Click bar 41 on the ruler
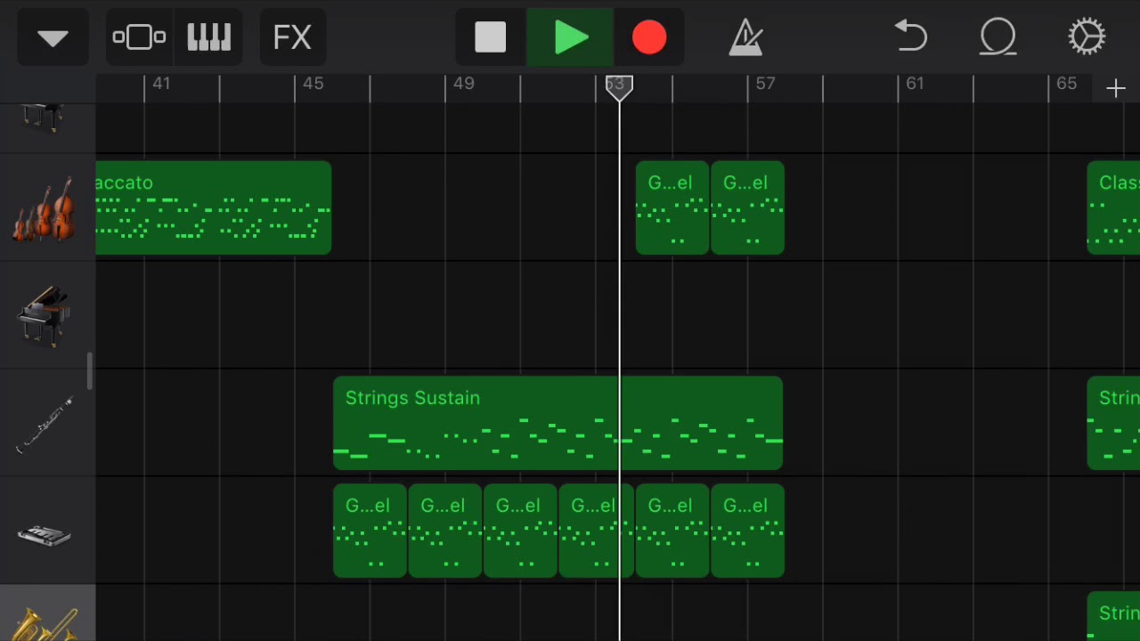The height and width of the screenshot is (641, 1140). [x=161, y=84]
